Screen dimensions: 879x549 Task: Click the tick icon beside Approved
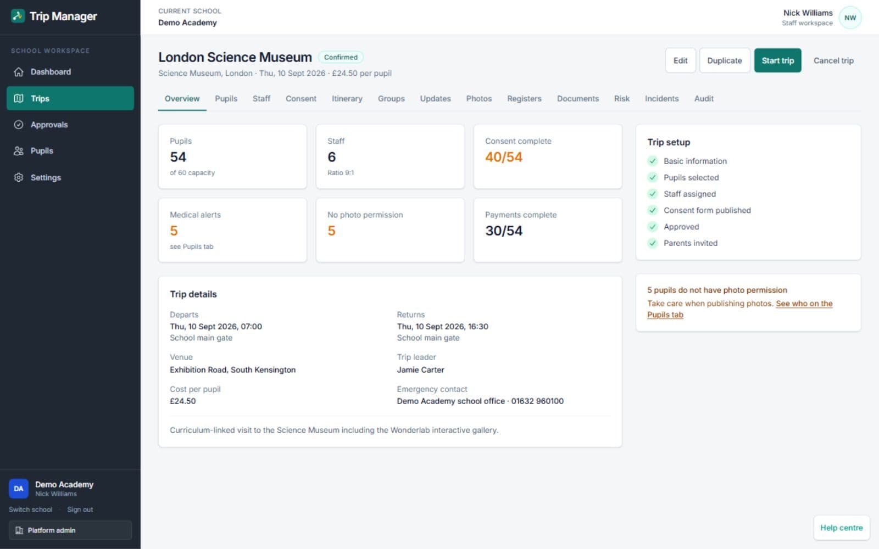(x=653, y=227)
